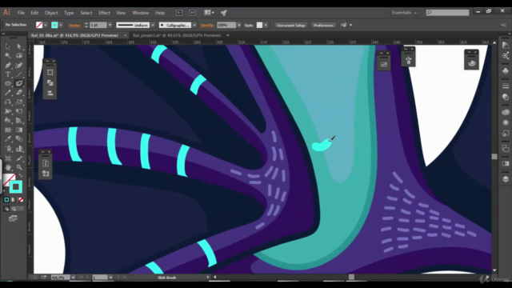Select the Blend tool

point(19,139)
